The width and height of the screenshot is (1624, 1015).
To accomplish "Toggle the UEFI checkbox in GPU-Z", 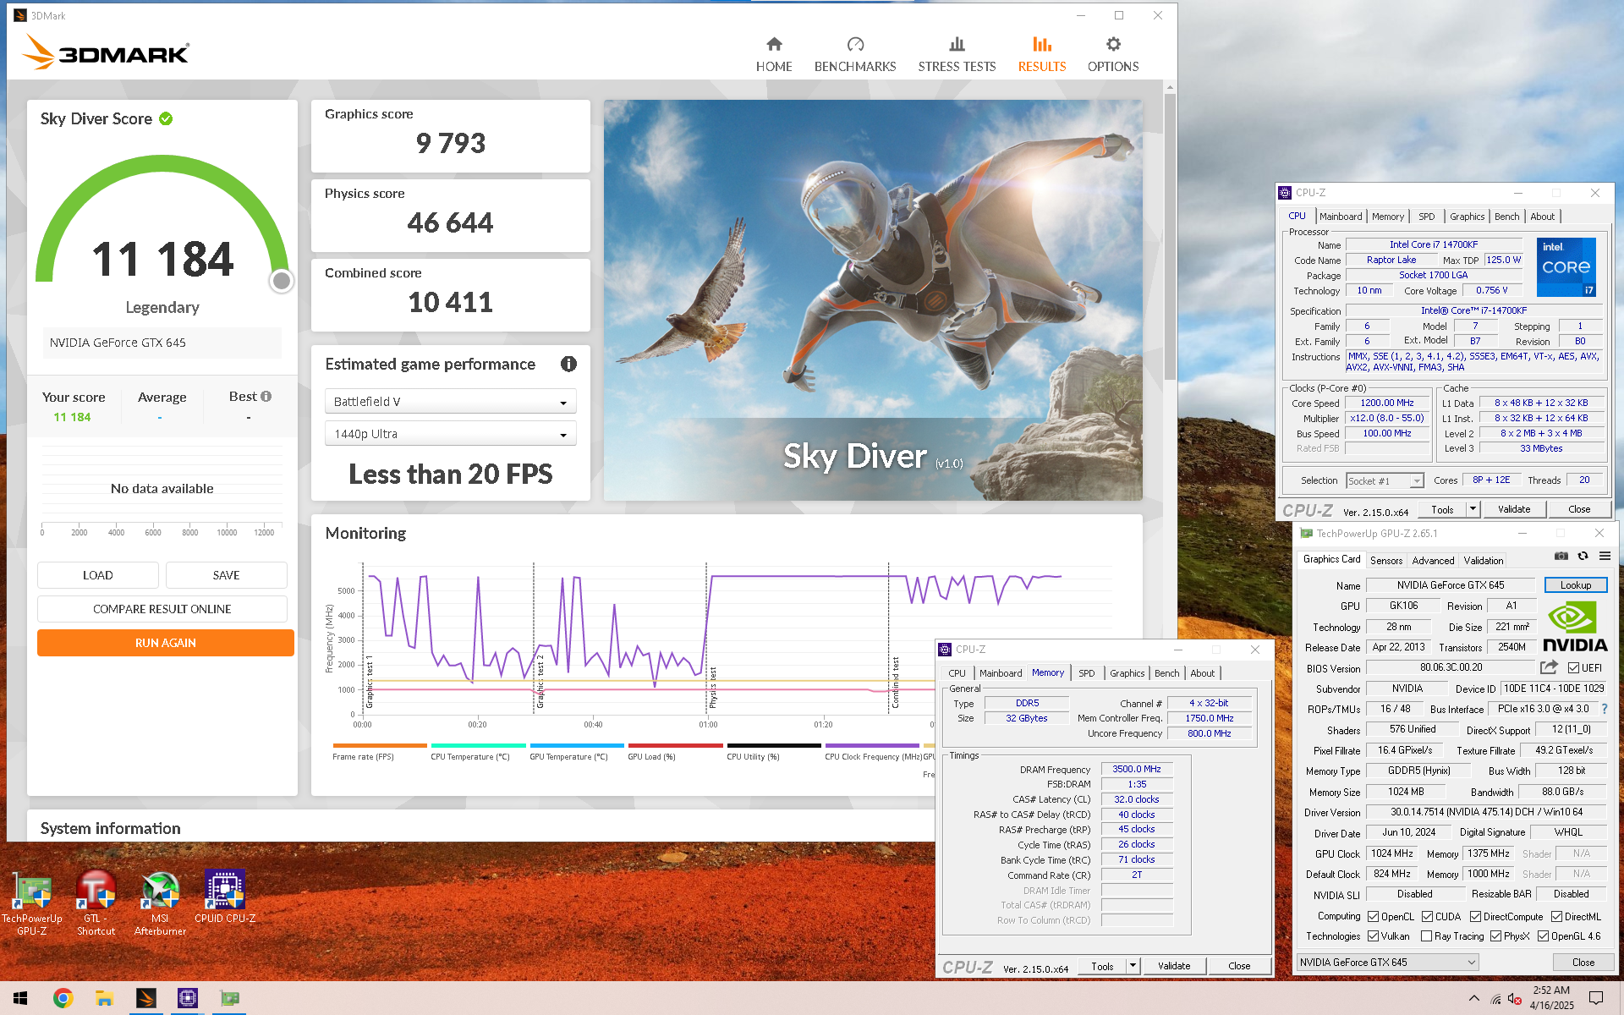I will pos(1573,667).
